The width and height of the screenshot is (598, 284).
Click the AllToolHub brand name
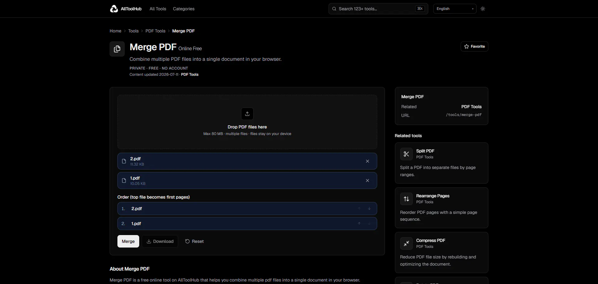(131, 9)
